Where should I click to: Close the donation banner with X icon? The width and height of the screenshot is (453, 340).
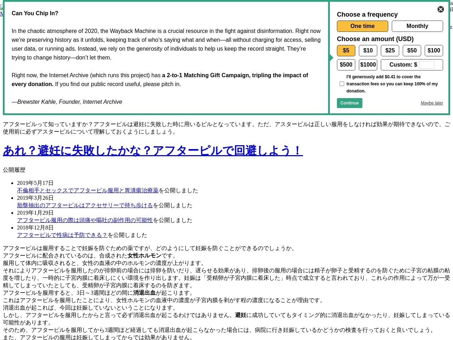coord(441,10)
